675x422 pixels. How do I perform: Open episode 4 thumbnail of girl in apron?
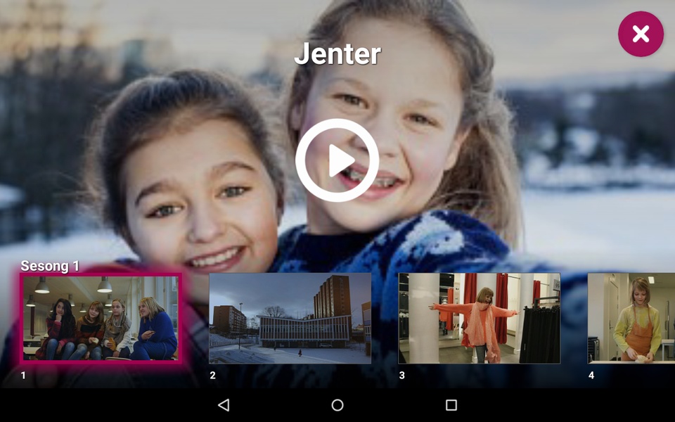631,318
